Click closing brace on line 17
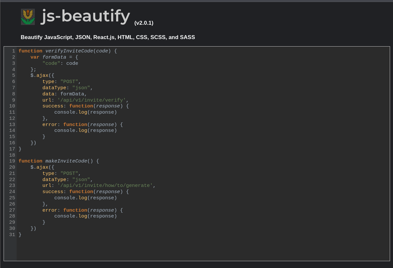 (20, 149)
